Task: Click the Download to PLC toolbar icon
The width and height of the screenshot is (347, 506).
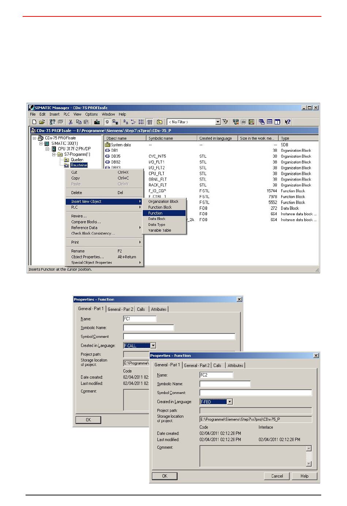Action: (97, 122)
